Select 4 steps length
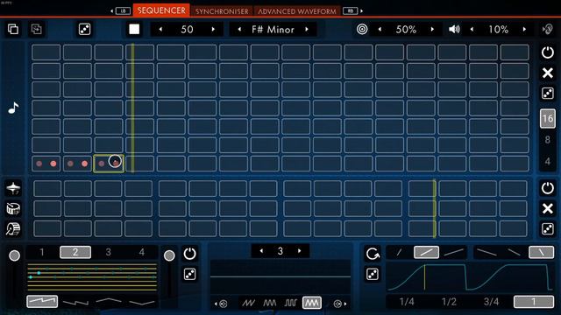Image resolution: width=561 pixels, height=315 pixels. click(547, 161)
